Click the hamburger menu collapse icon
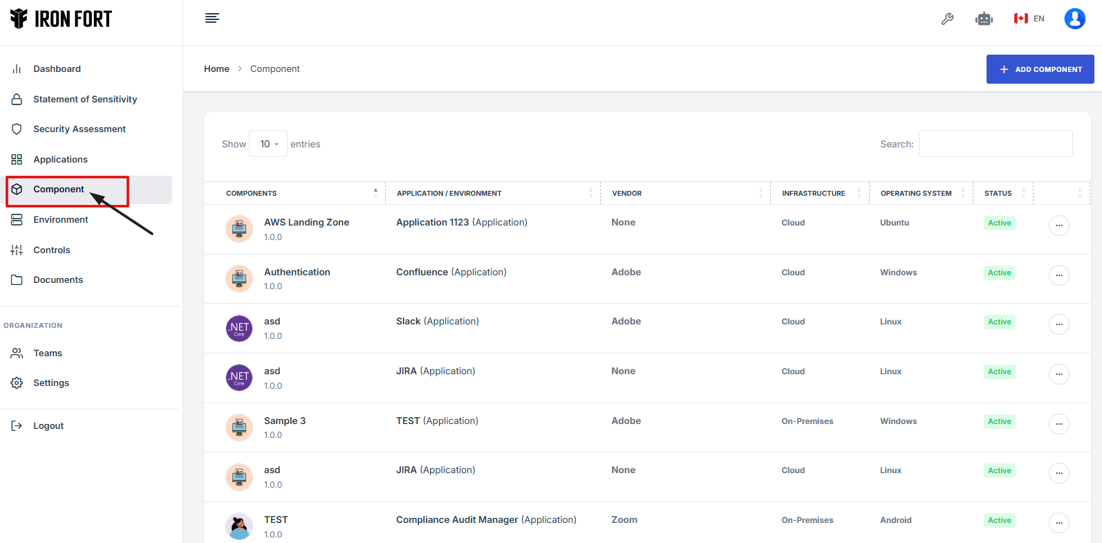Viewport: 1102px width, 543px height. click(x=212, y=19)
